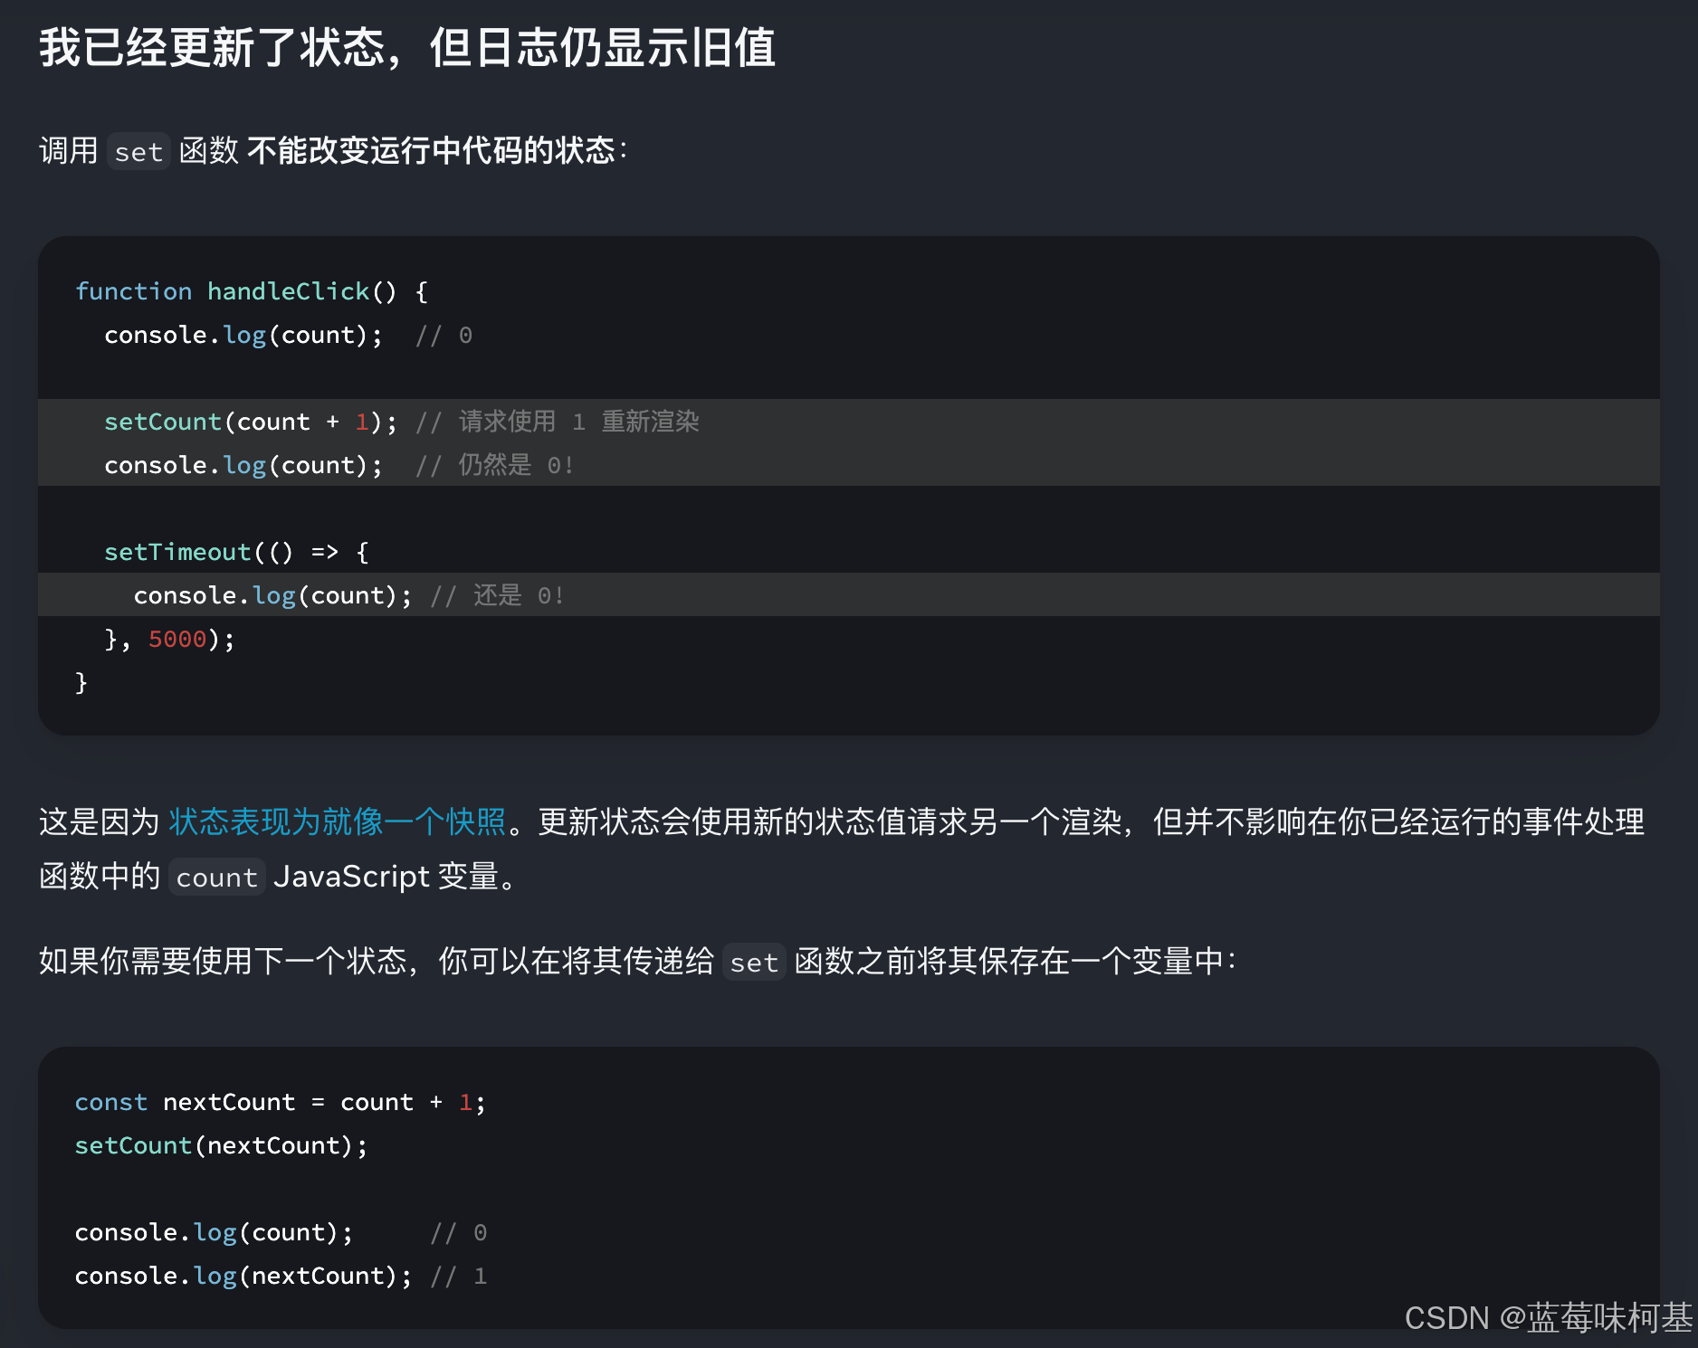Click the bold text 不能改变运行中代码的状态
The width and height of the screenshot is (1698, 1348).
tap(431, 150)
